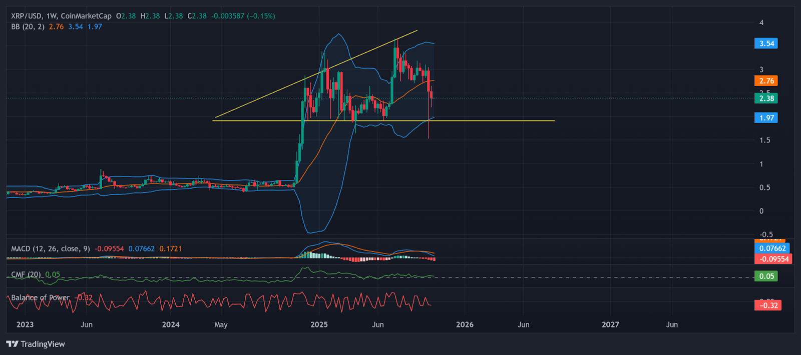Click the TradingView logo

pyautogui.click(x=36, y=344)
